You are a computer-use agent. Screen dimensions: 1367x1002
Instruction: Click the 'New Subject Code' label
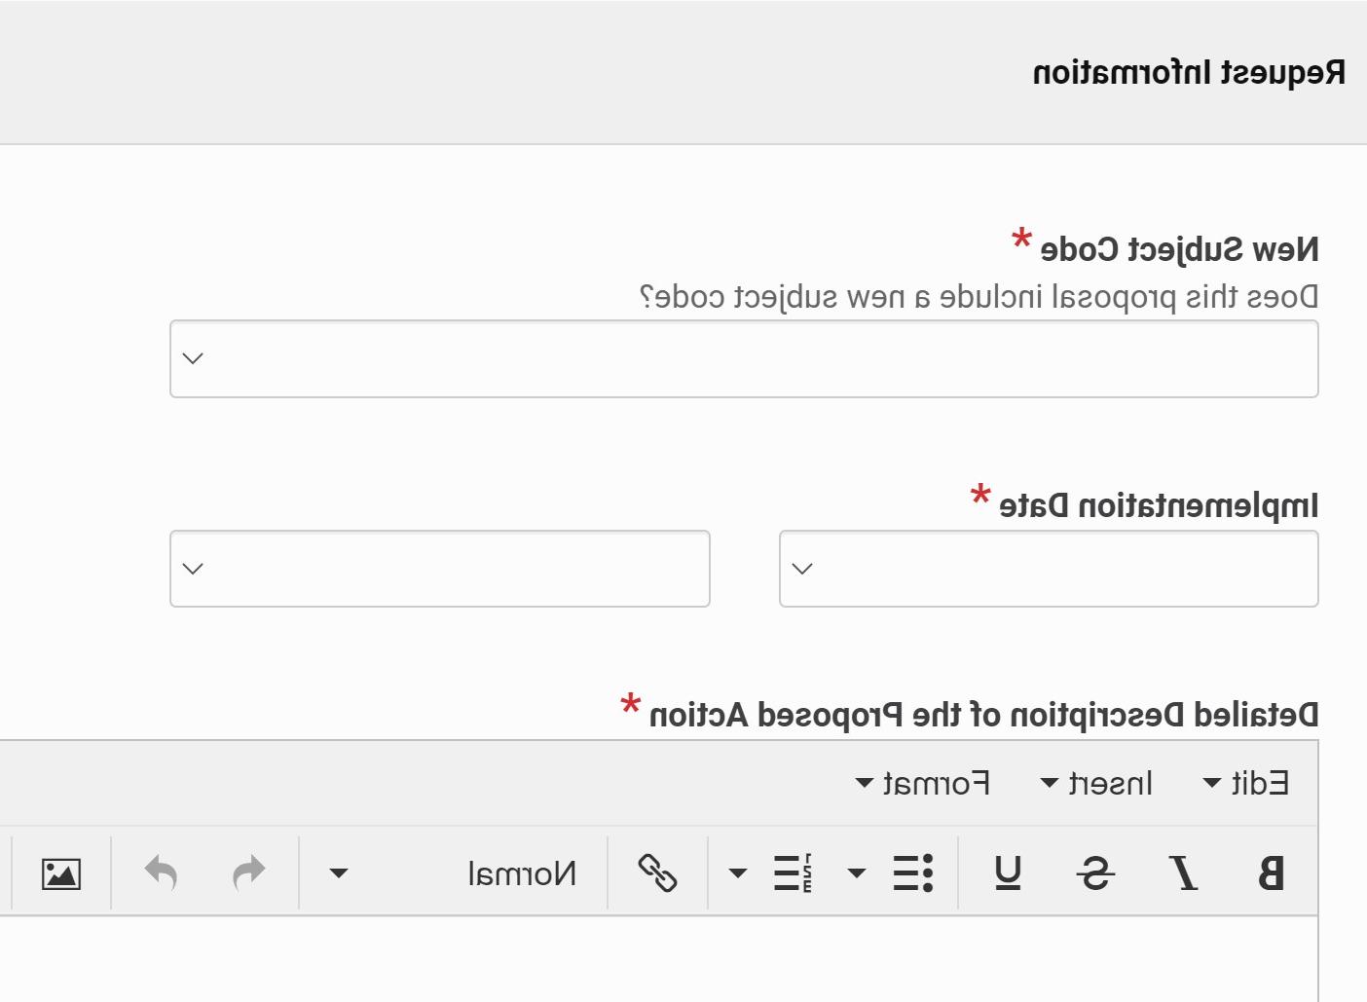coord(1180,249)
